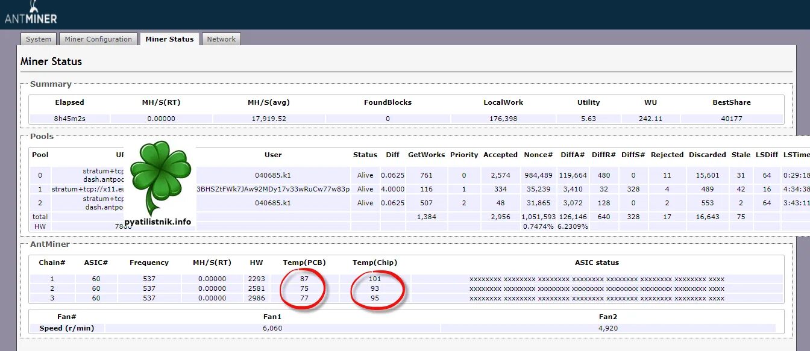Open the System tab
The image size is (810, 351).
tap(39, 39)
